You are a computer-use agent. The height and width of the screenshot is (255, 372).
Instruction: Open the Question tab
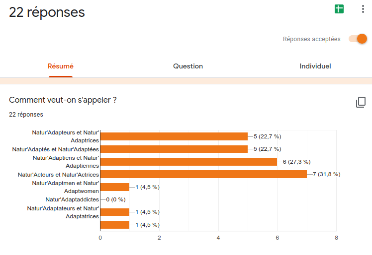point(188,66)
